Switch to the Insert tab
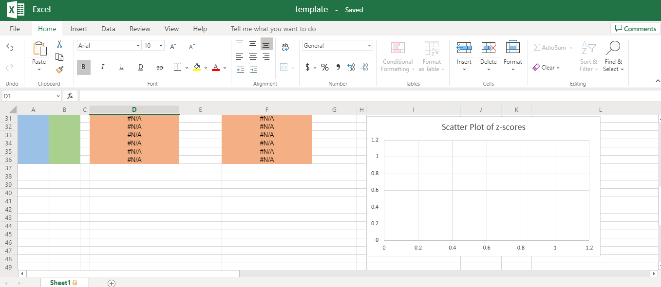Viewport: 661px width, 287px height. pyautogui.click(x=78, y=29)
